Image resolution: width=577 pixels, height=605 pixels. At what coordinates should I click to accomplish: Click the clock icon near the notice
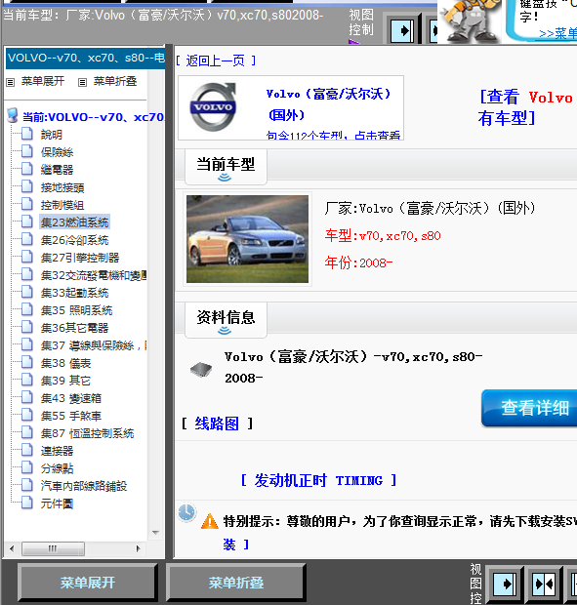tap(186, 512)
